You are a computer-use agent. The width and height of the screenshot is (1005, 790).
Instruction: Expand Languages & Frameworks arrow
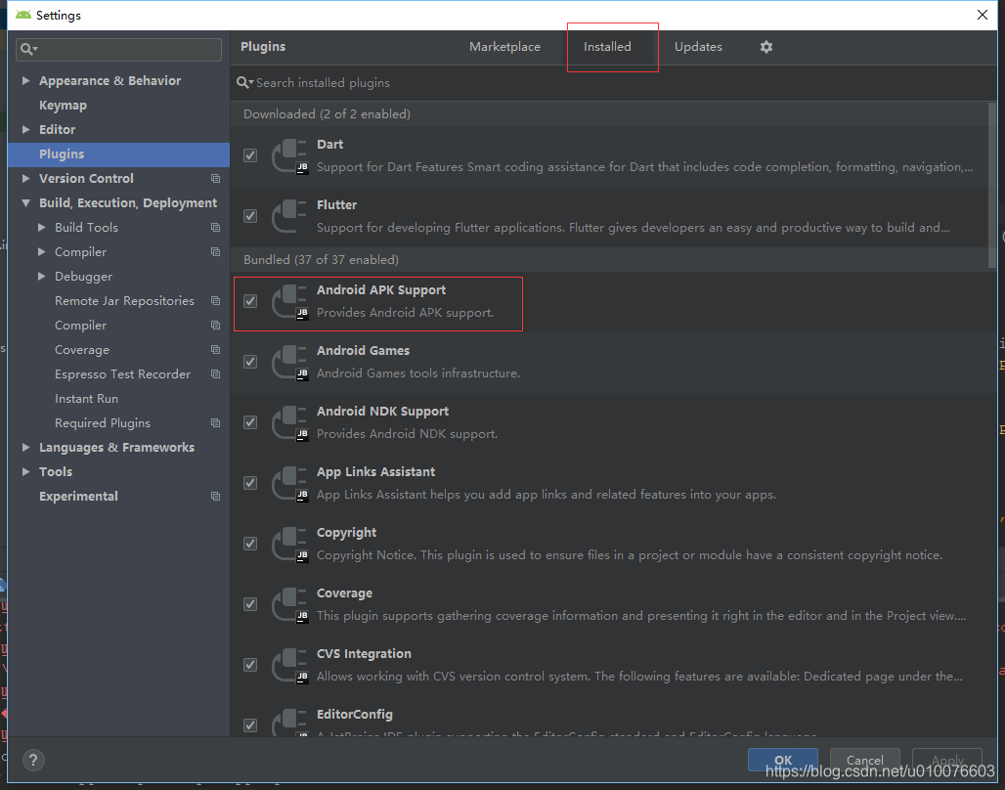click(x=25, y=448)
